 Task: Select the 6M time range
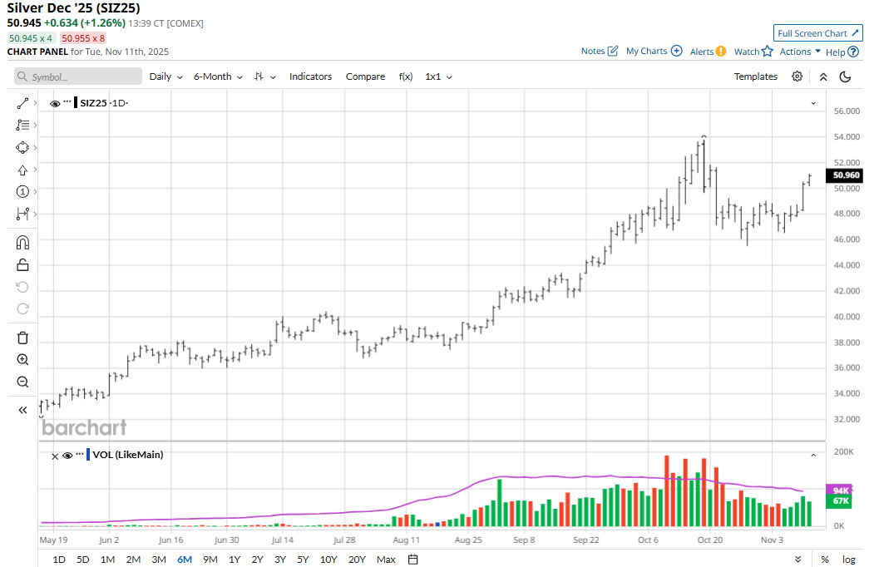point(185,560)
